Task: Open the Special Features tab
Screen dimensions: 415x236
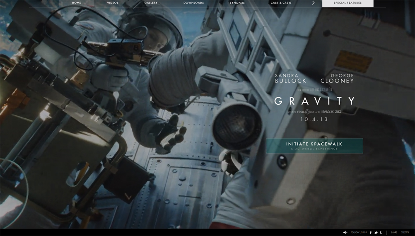Action: pyautogui.click(x=348, y=3)
